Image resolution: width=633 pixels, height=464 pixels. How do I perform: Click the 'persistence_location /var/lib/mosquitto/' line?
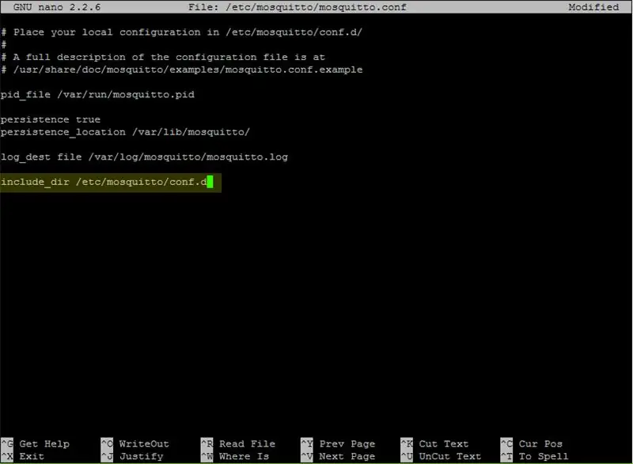125,132
